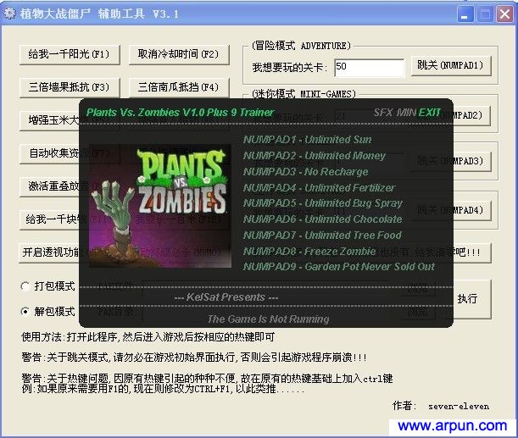Click the 跳关 (NUMPAD4) button
The image size is (518, 438).
471,210
